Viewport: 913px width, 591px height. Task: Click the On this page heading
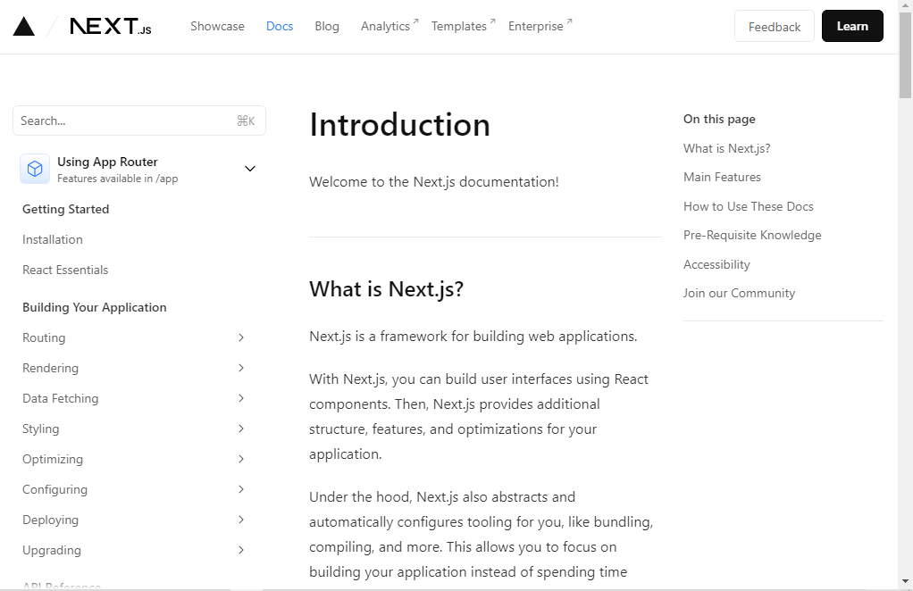point(719,120)
